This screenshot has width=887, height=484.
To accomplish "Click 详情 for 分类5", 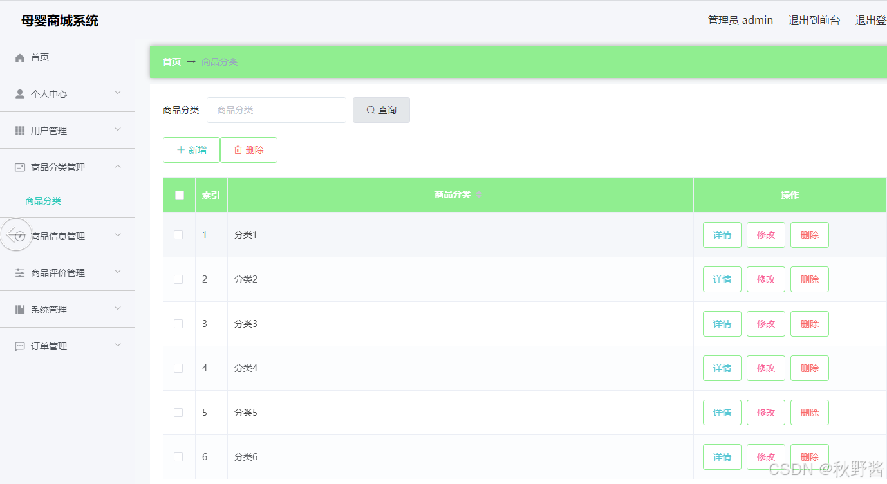I will pos(722,413).
